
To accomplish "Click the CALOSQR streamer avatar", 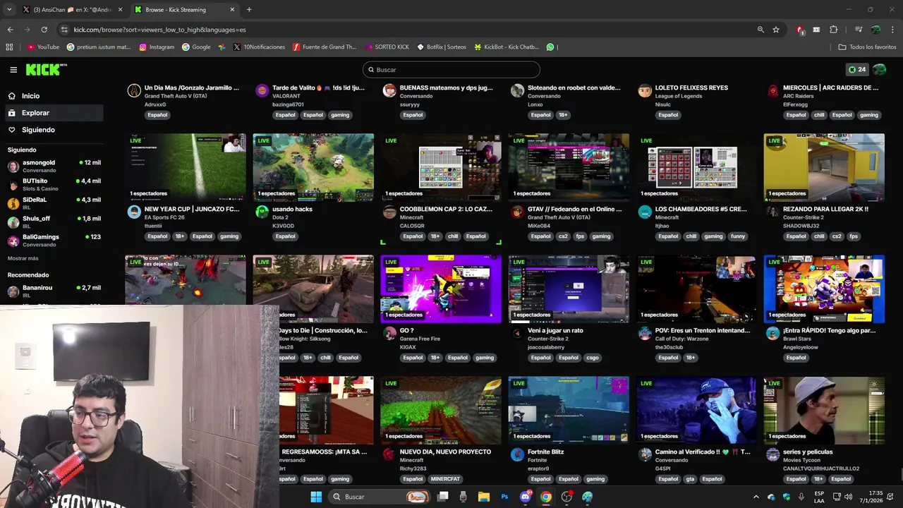I will [x=389, y=212].
